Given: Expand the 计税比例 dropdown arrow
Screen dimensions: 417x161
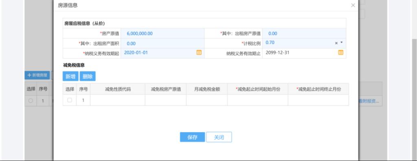Looking at the screenshot, I should (342, 42).
